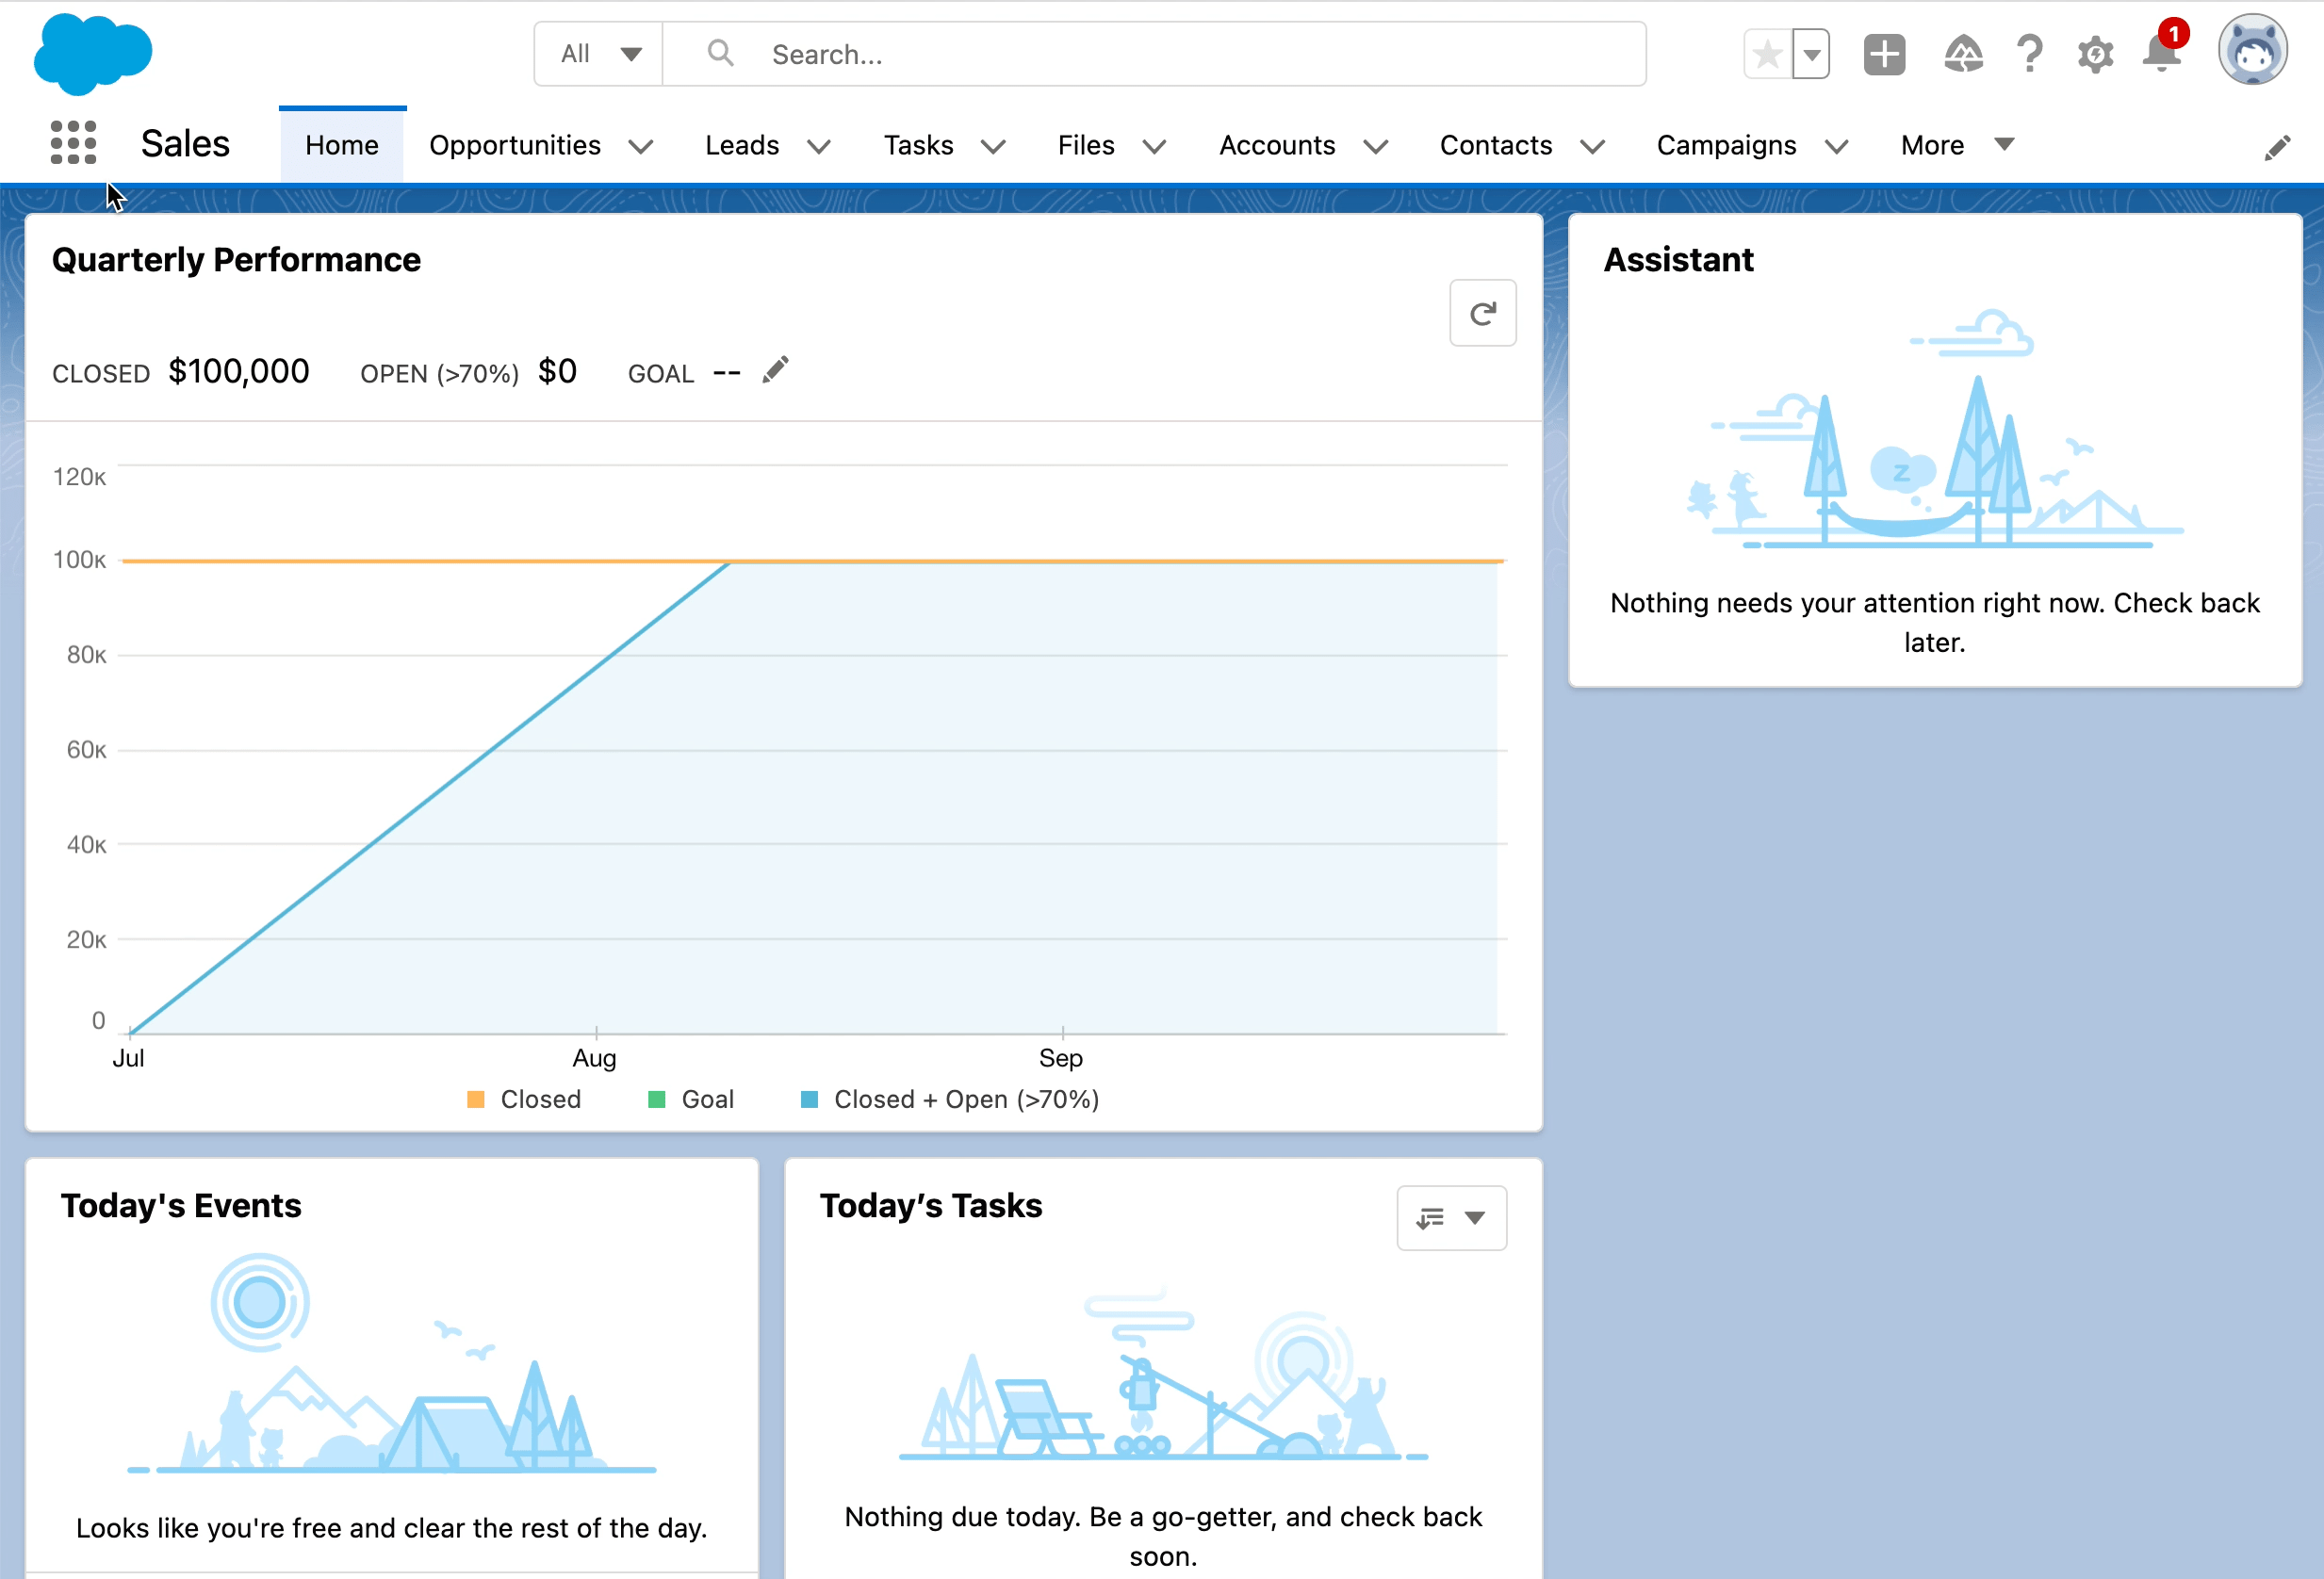Viewport: 2324px width, 1579px height.
Task: Expand the Opportunities tab dropdown chevron
Action: coord(641,147)
